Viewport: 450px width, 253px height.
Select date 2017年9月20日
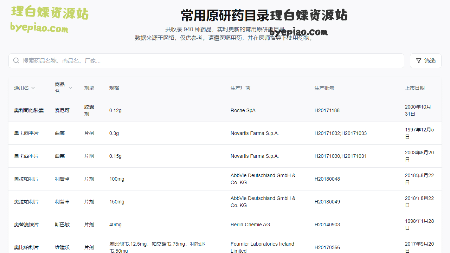(419, 247)
